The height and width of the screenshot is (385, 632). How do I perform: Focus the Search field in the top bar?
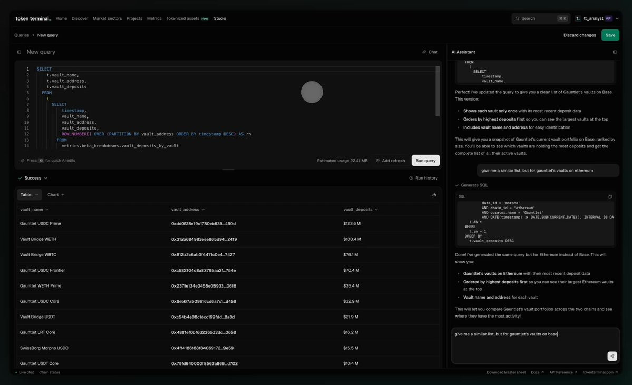(x=541, y=18)
